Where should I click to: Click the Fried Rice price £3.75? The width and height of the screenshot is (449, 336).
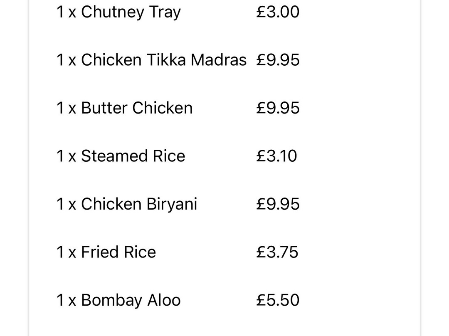277,252
